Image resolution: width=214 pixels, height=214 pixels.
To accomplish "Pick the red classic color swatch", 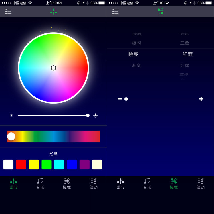I will [x=21, y=164].
